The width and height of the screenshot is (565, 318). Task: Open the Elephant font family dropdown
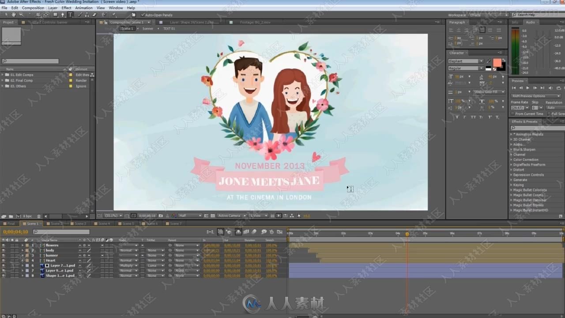click(466, 61)
